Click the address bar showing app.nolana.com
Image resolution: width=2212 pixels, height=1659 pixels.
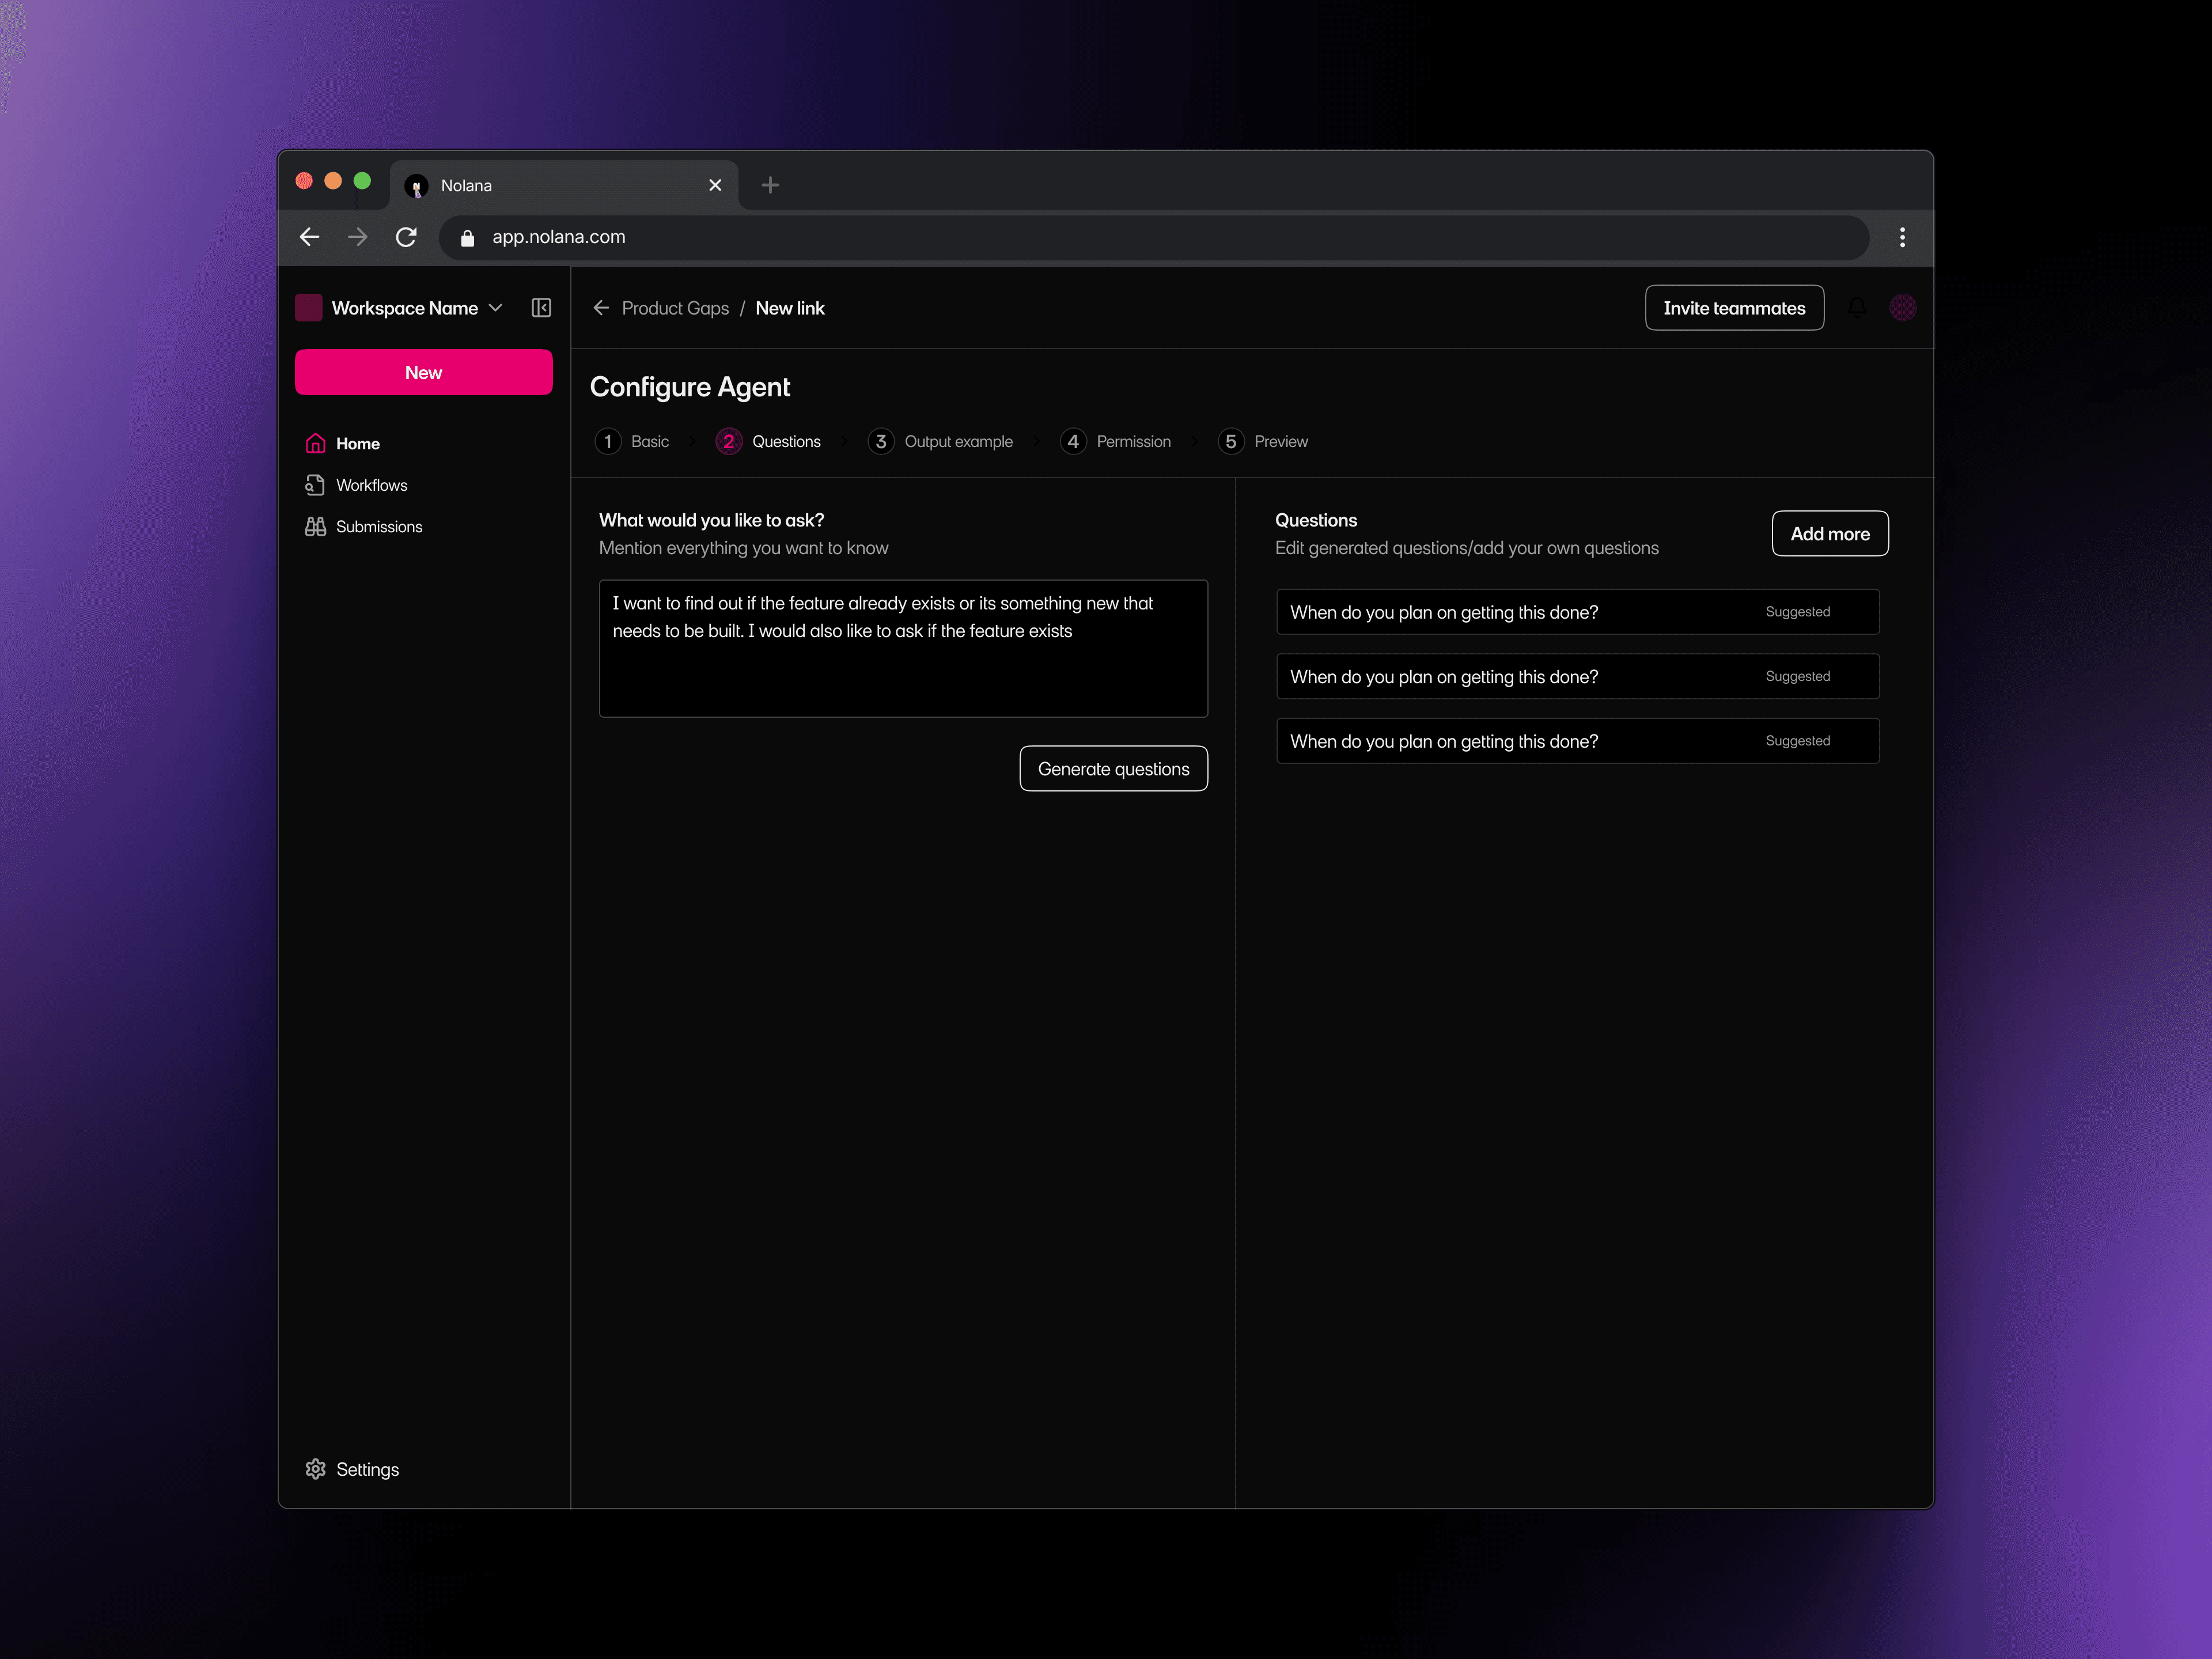1154,237
